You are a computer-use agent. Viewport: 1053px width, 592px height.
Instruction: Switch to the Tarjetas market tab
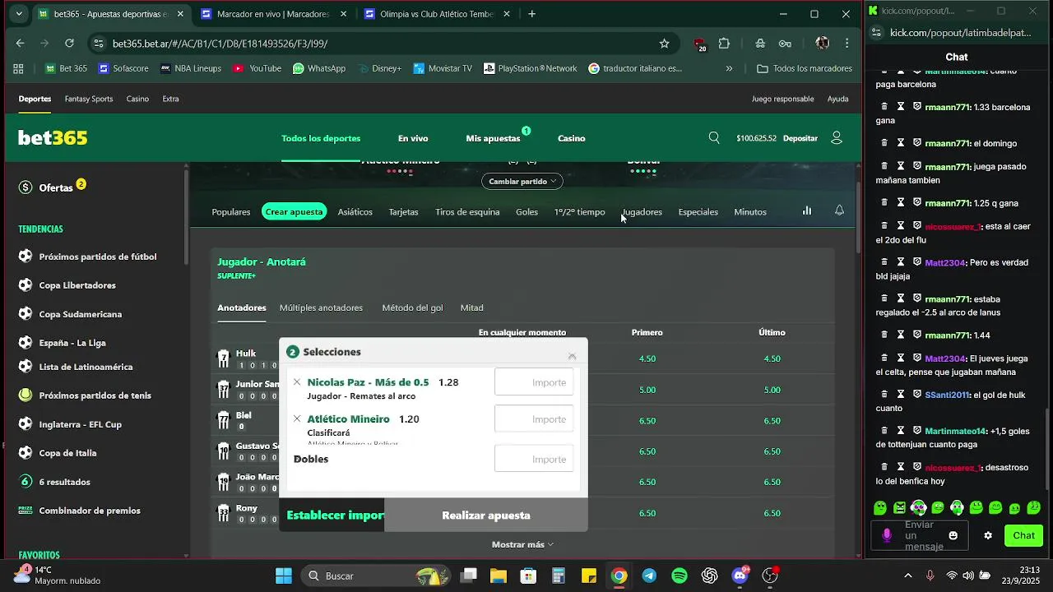pos(403,211)
